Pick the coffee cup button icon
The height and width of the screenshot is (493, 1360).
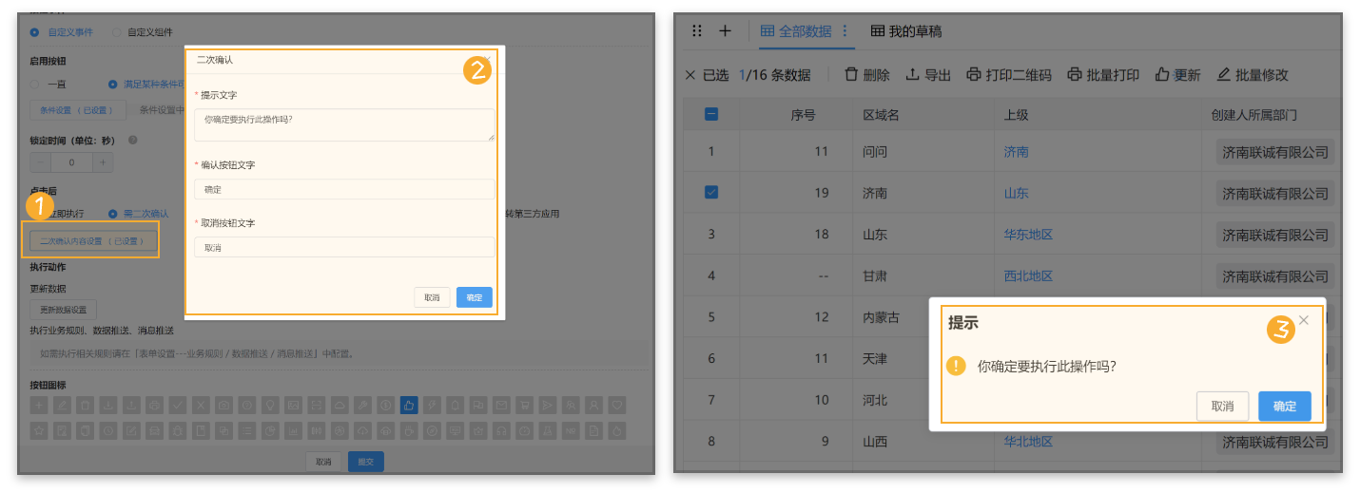[408, 431]
